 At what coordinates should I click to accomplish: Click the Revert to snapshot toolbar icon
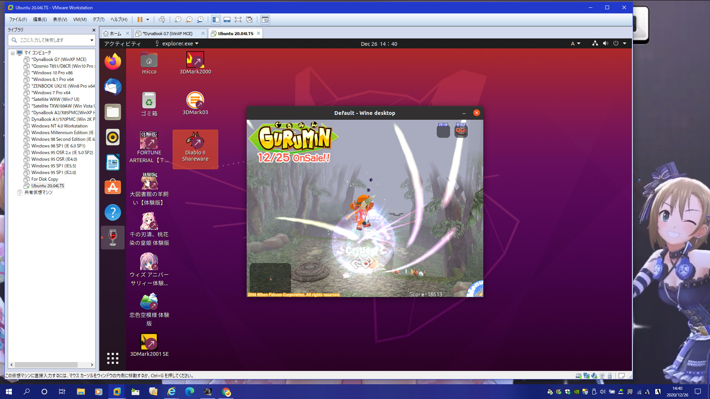coord(189,20)
